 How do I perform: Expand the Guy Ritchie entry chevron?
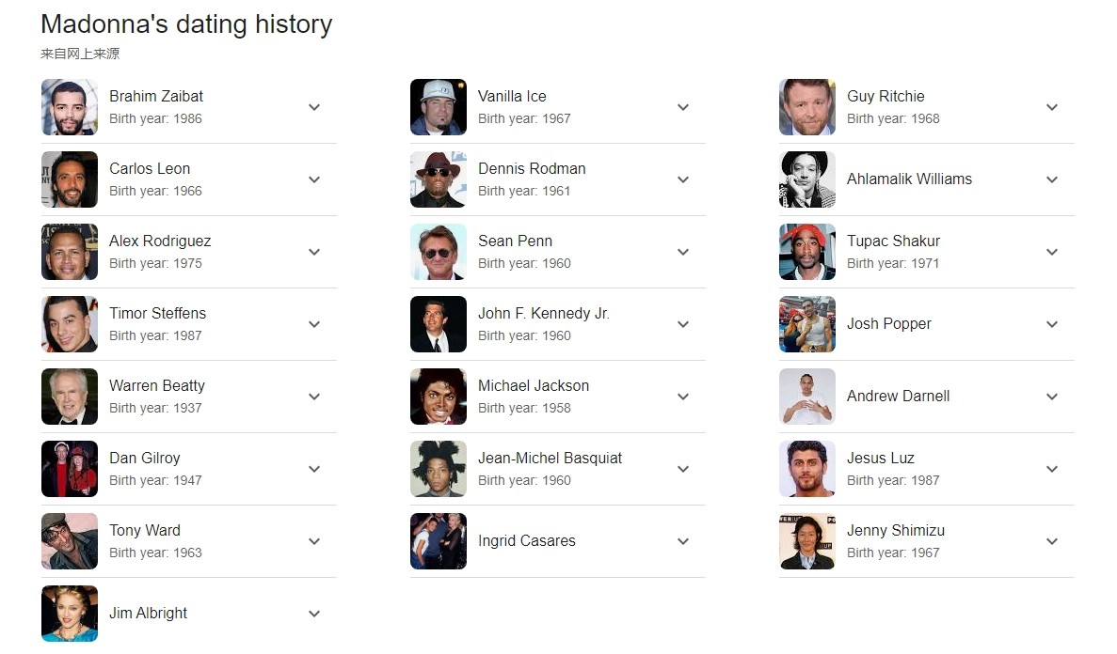pos(1052,107)
